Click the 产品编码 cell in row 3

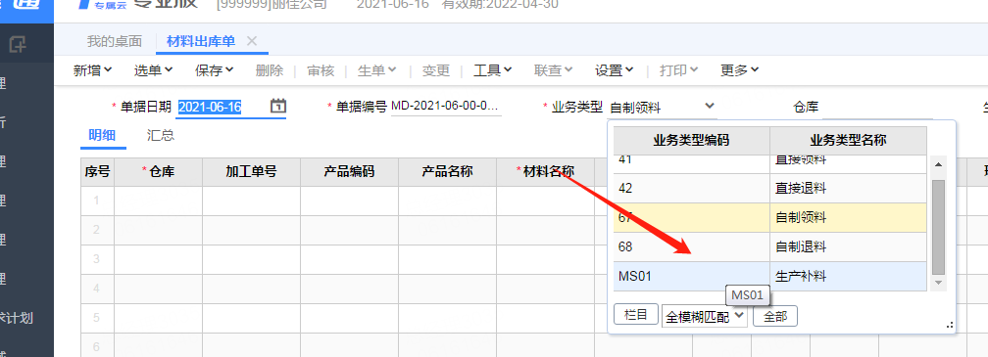(x=349, y=259)
